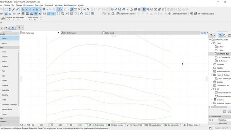Choose the Muro wall tool

click(9, 52)
